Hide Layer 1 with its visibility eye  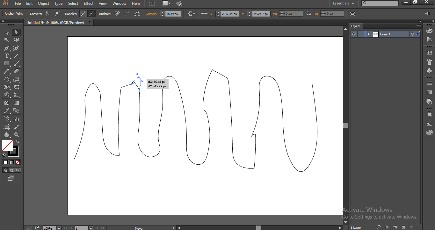coord(354,34)
